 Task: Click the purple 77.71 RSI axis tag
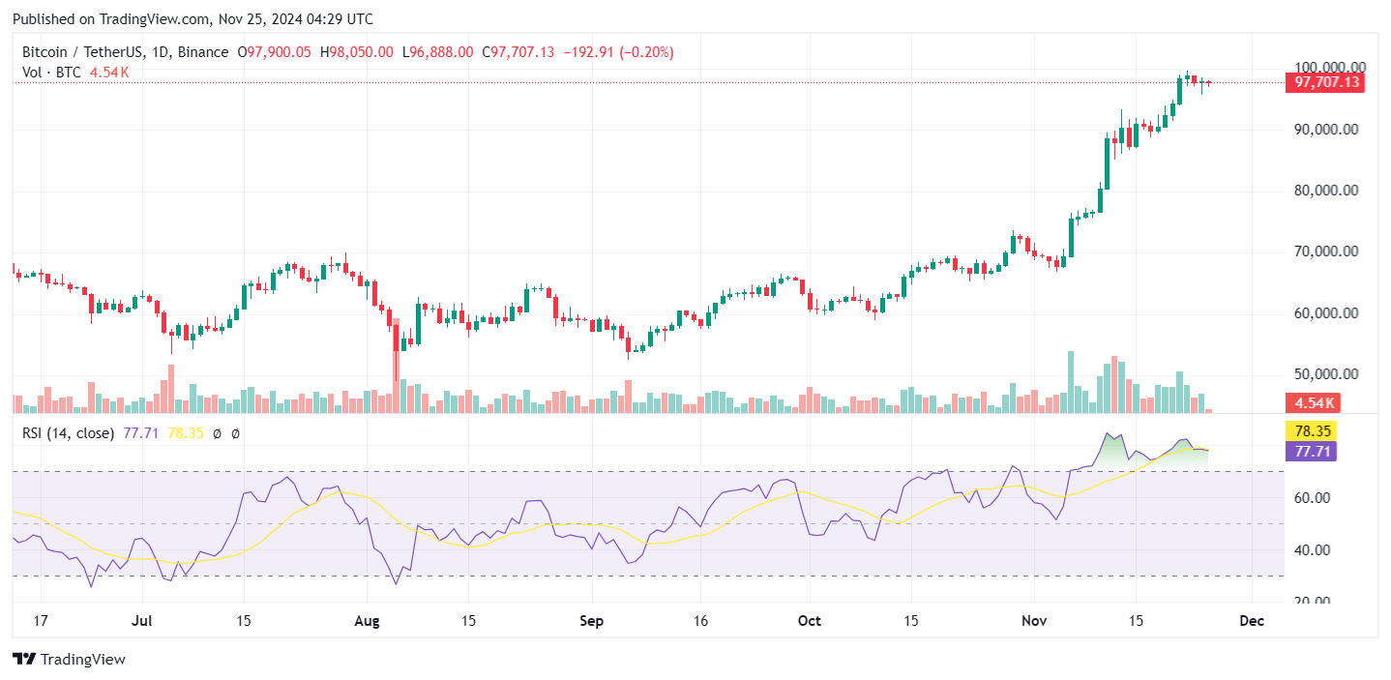1310,450
